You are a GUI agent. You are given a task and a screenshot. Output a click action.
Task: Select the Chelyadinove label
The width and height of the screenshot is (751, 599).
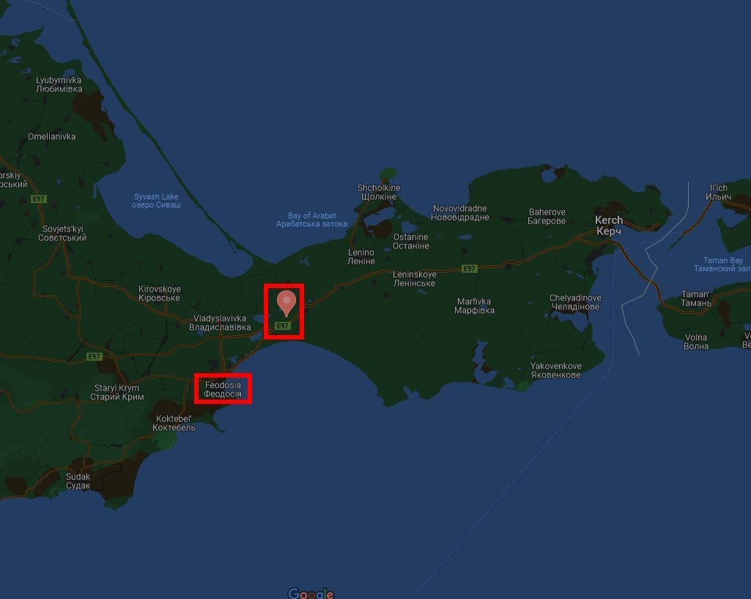pyautogui.click(x=575, y=302)
